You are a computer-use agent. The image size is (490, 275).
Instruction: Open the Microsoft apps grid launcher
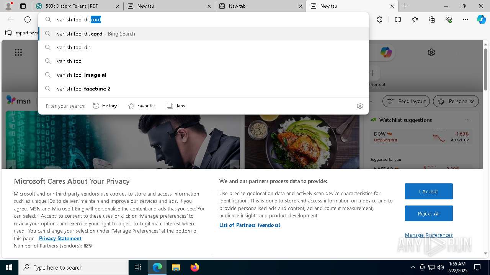18,52
